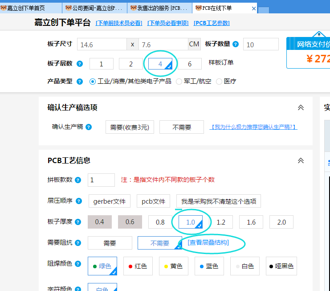Image resolution: width=330 pixels, height=291 pixels.
Task: Select 不需要 for impedance
Action: (160, 243)
